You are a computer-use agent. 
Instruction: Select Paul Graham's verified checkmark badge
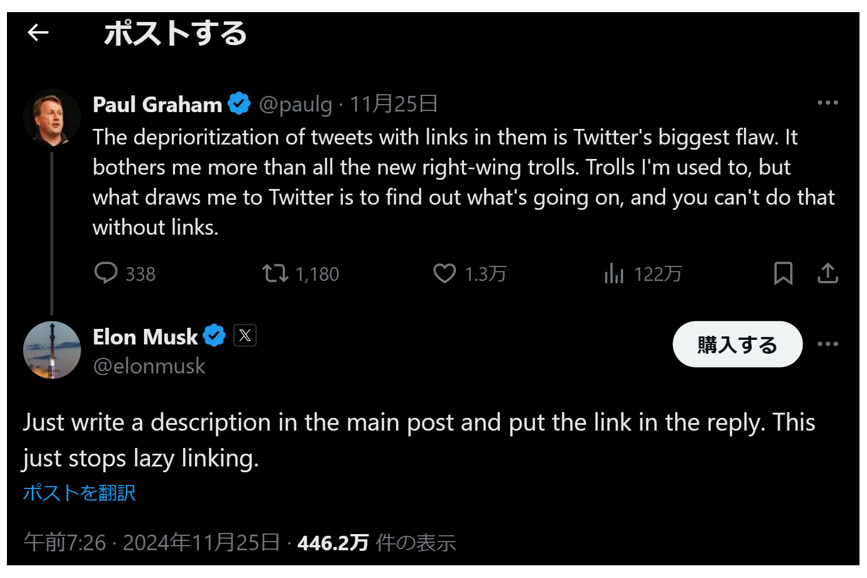[239, 103]
